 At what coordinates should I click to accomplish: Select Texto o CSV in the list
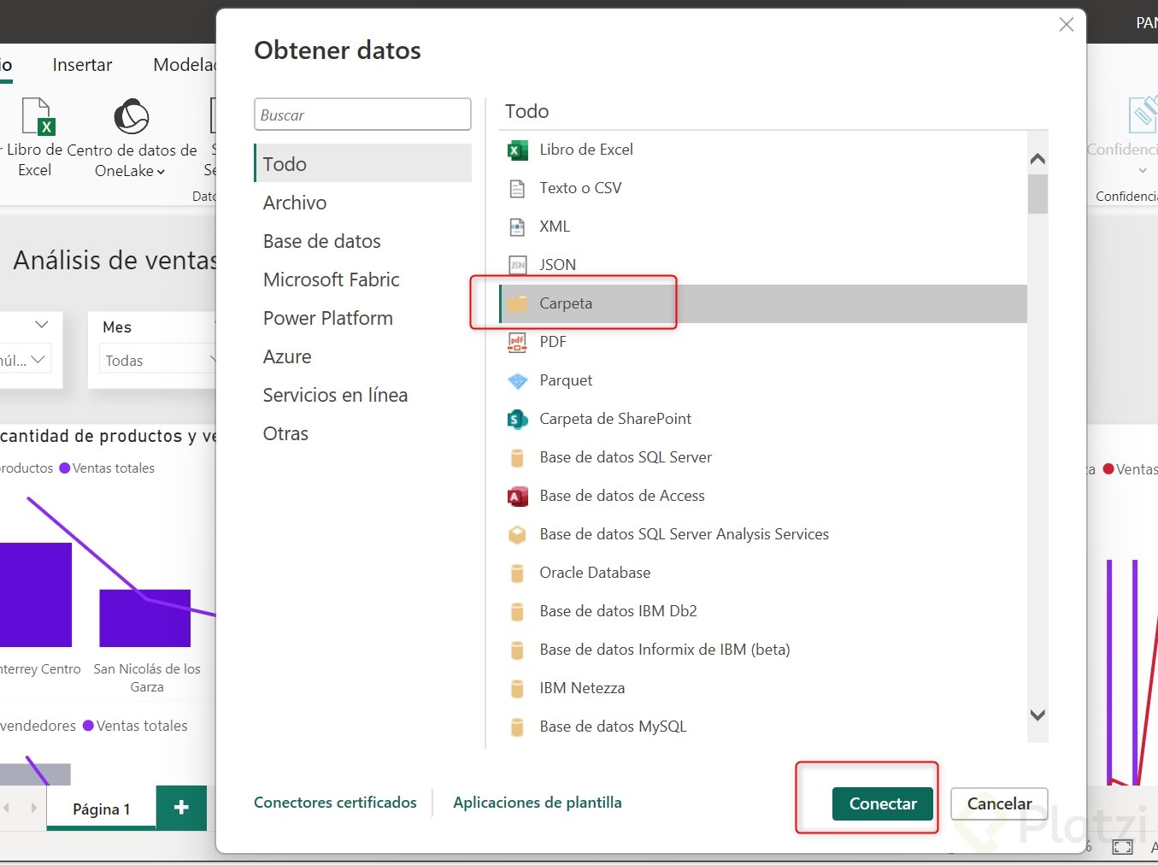580,188
